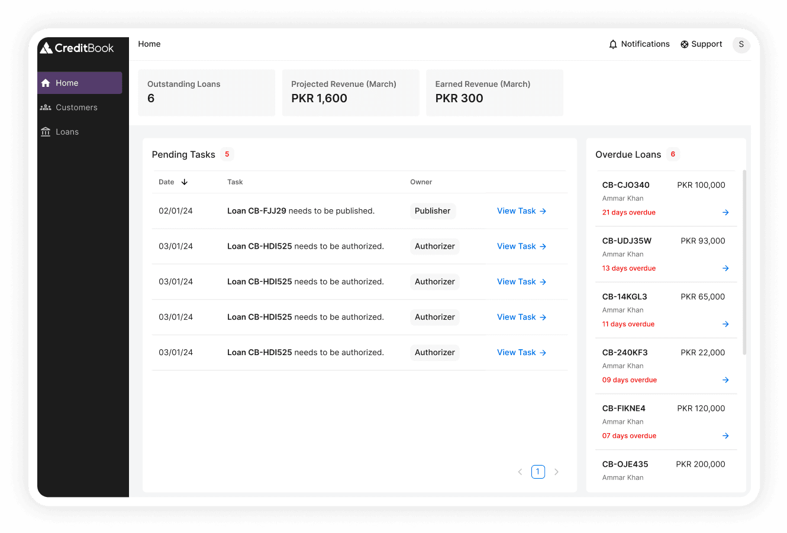Select page 1 in the pagination control
The height and width of the screenshot is (533, 787).
(538, 472)
